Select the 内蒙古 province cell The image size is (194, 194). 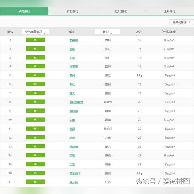coord(108,102)
